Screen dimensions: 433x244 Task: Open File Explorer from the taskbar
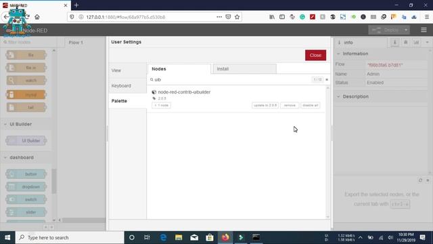pyautogui.click(x=179, y=237)
